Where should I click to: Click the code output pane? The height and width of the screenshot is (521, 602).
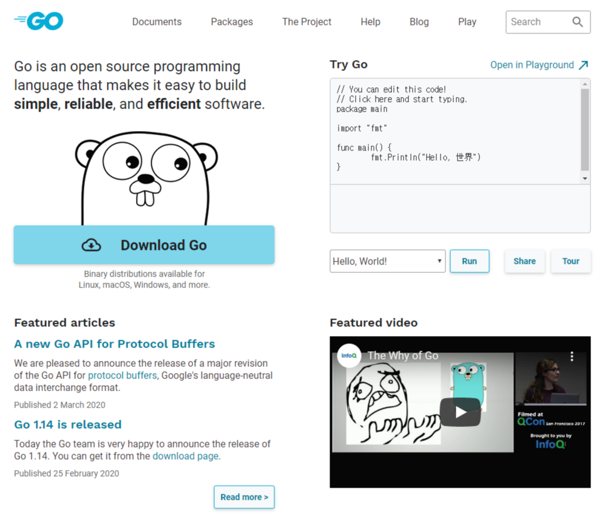point(460,209)
